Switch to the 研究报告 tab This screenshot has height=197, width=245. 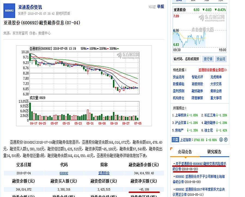pyautogui.click(x=214, y=152)
